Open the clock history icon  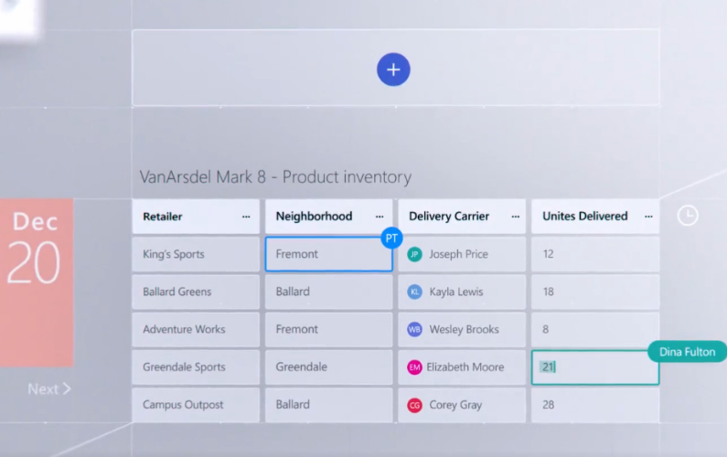click(687, 216)
